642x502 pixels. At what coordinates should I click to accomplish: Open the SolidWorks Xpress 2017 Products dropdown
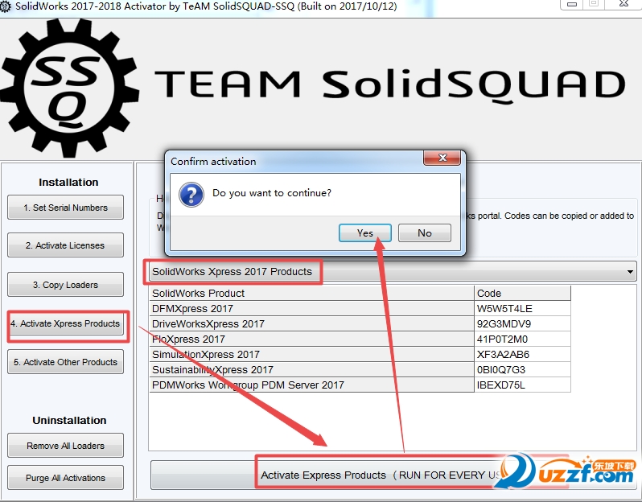[x=393, y=271]
